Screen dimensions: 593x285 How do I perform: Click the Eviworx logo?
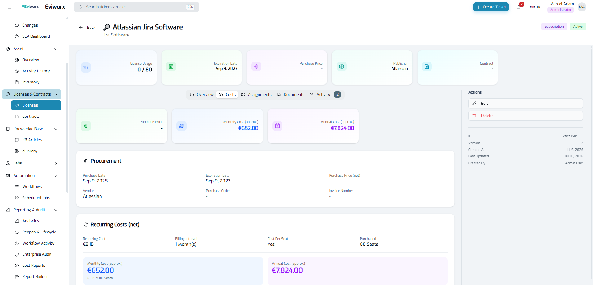coord(30,6)
